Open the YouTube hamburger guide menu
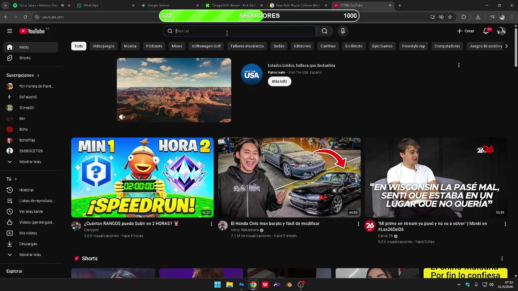The height and width of the screenshot is (291, 518). click(x=10, y=31)
